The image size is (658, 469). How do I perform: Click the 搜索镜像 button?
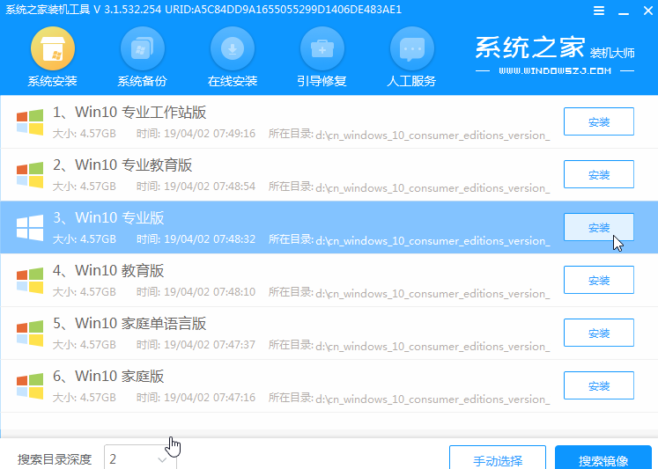[603, 458]
